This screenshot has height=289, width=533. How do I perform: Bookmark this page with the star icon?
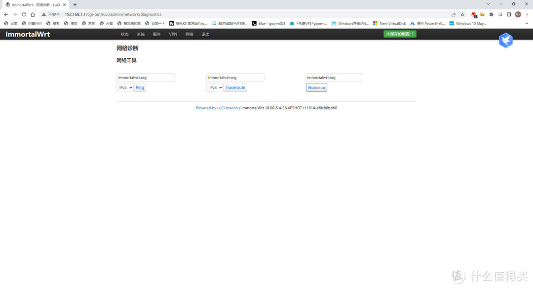pos(462,14)
